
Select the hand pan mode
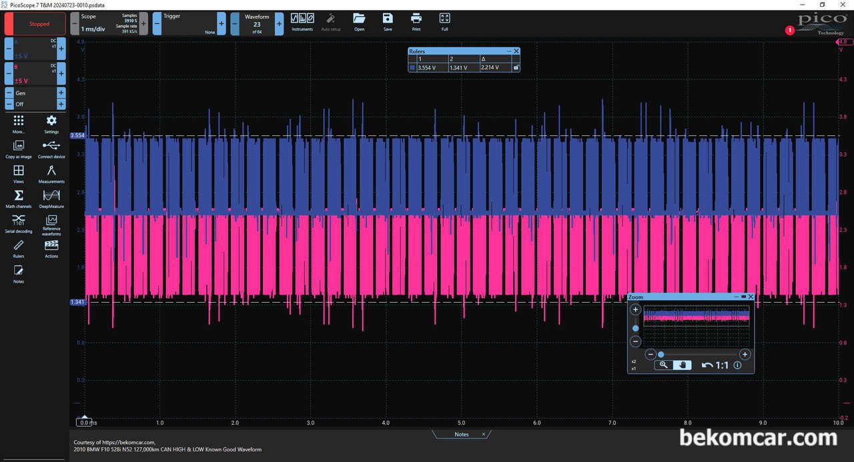coord(682,365)
